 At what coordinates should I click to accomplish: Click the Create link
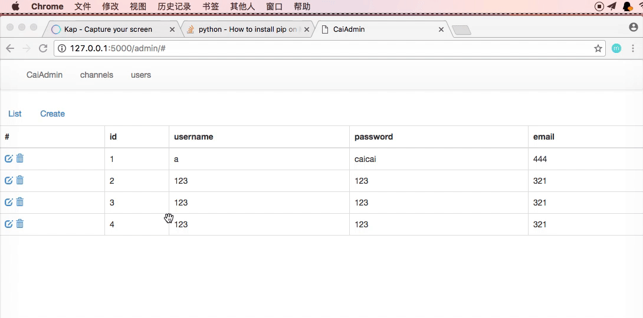click(53, 114)
